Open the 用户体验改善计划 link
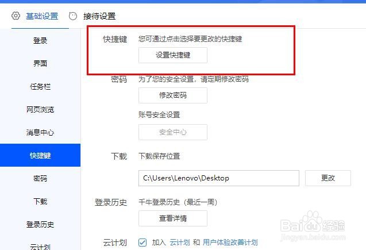 230,243
